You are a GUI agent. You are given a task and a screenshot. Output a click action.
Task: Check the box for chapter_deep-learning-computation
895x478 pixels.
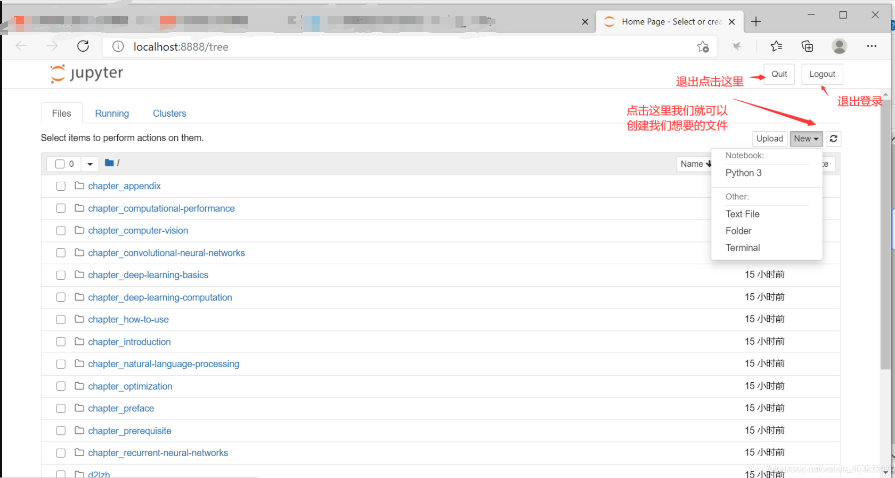pyautogui.click(x=61, y=297)
